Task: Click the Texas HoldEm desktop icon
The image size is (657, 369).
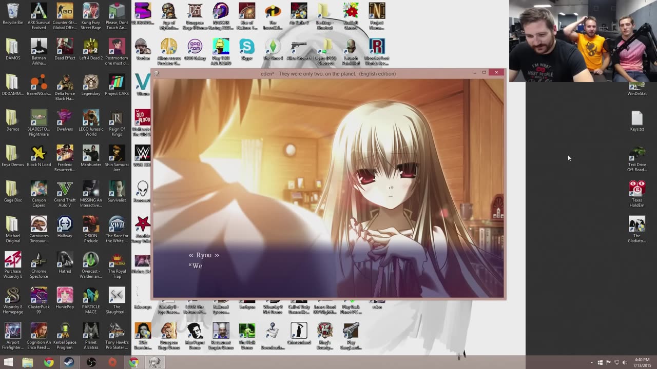Action: tap(637, 194)
